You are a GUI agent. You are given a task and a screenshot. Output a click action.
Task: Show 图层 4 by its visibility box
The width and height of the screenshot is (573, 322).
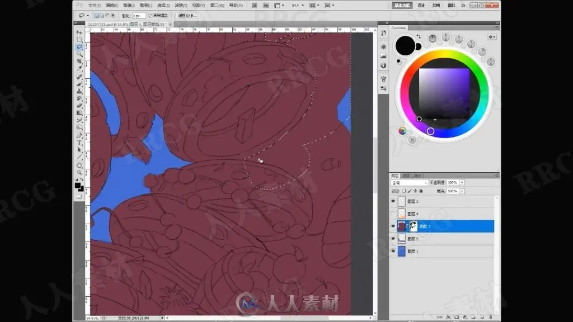coord(393,214)
